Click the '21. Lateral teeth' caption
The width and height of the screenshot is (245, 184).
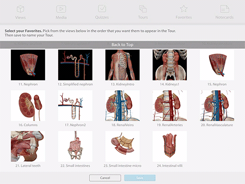(28, 165)
